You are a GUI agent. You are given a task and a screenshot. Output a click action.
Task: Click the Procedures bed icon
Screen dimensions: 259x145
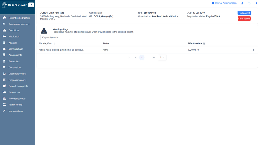(4, 92)
